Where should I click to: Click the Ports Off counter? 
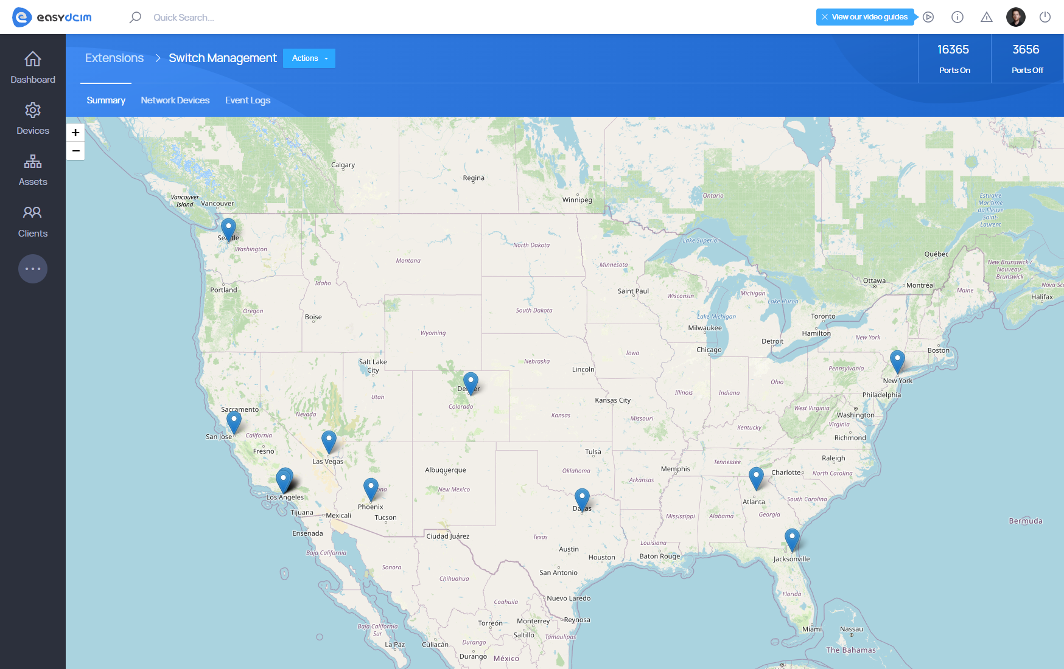(1027, 58)
